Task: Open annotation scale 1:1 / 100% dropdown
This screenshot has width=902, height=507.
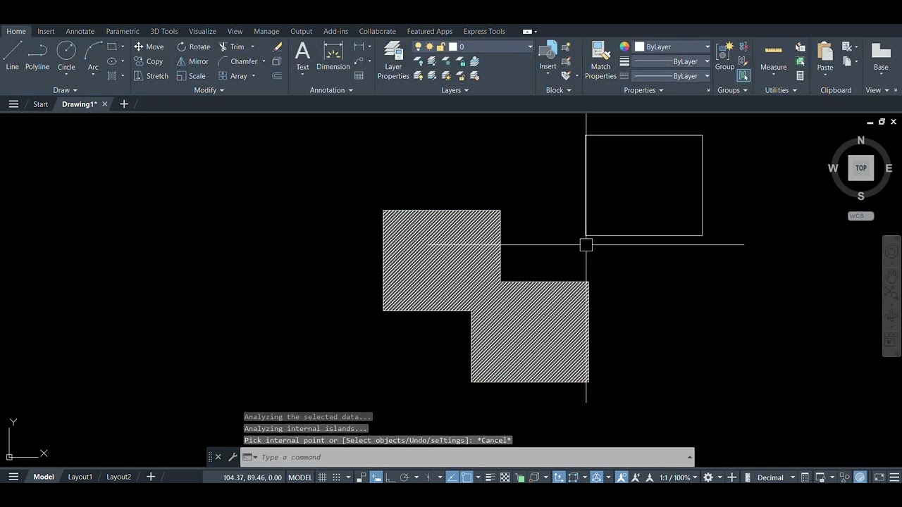Action: click(679, 477)
